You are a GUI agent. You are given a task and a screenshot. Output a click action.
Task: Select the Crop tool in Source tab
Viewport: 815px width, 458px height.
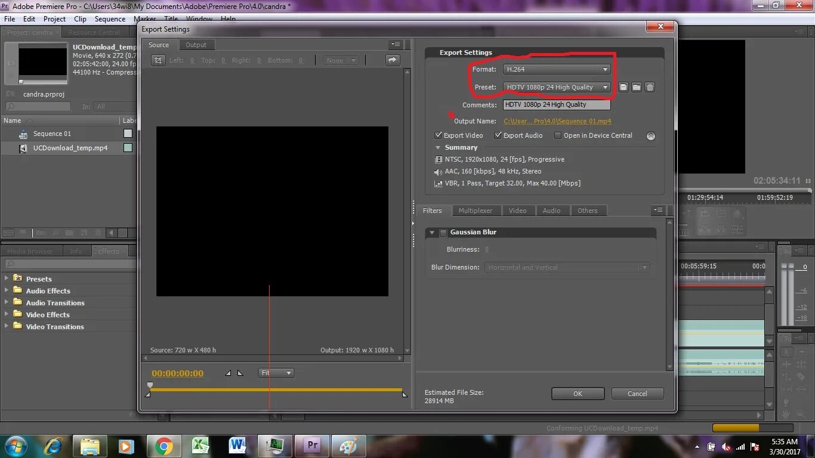click(158, 60)
